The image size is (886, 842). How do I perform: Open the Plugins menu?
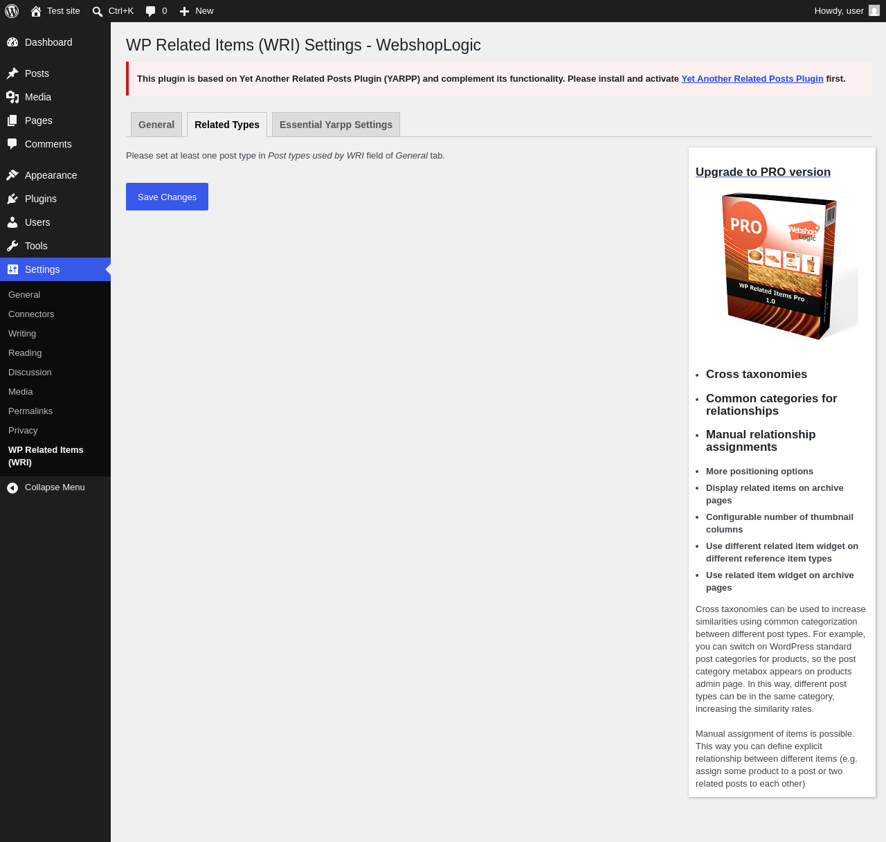pos(55,199)
